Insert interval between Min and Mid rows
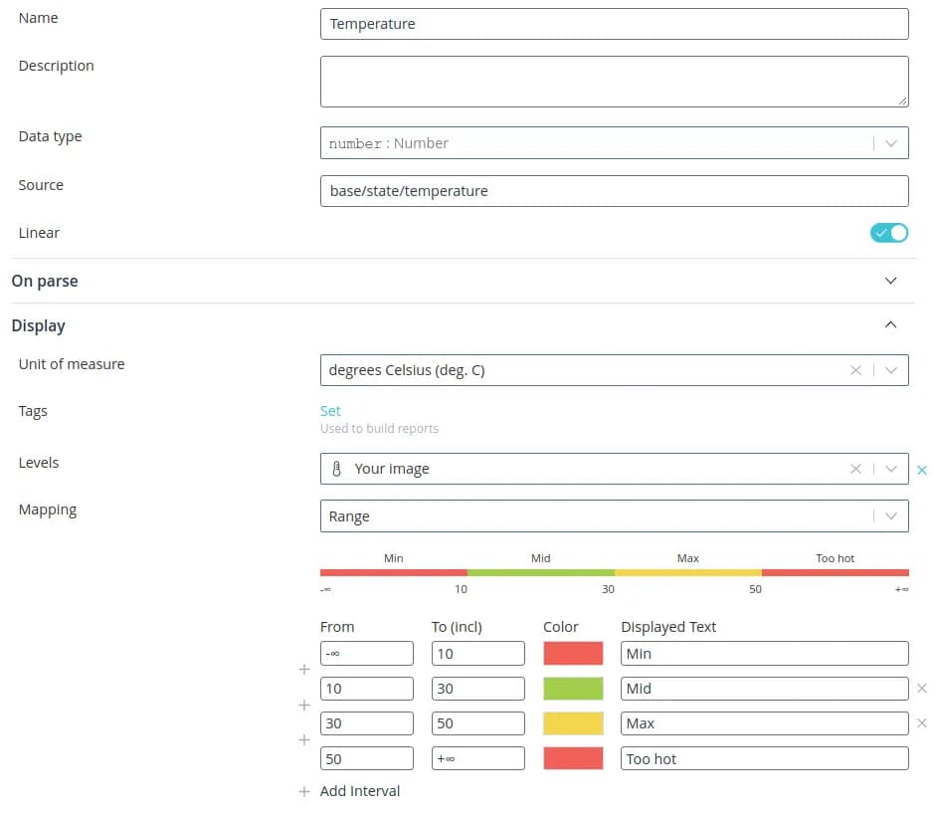Image resolution: width=936 pixels, height=817 pixels. click(304, 671)
